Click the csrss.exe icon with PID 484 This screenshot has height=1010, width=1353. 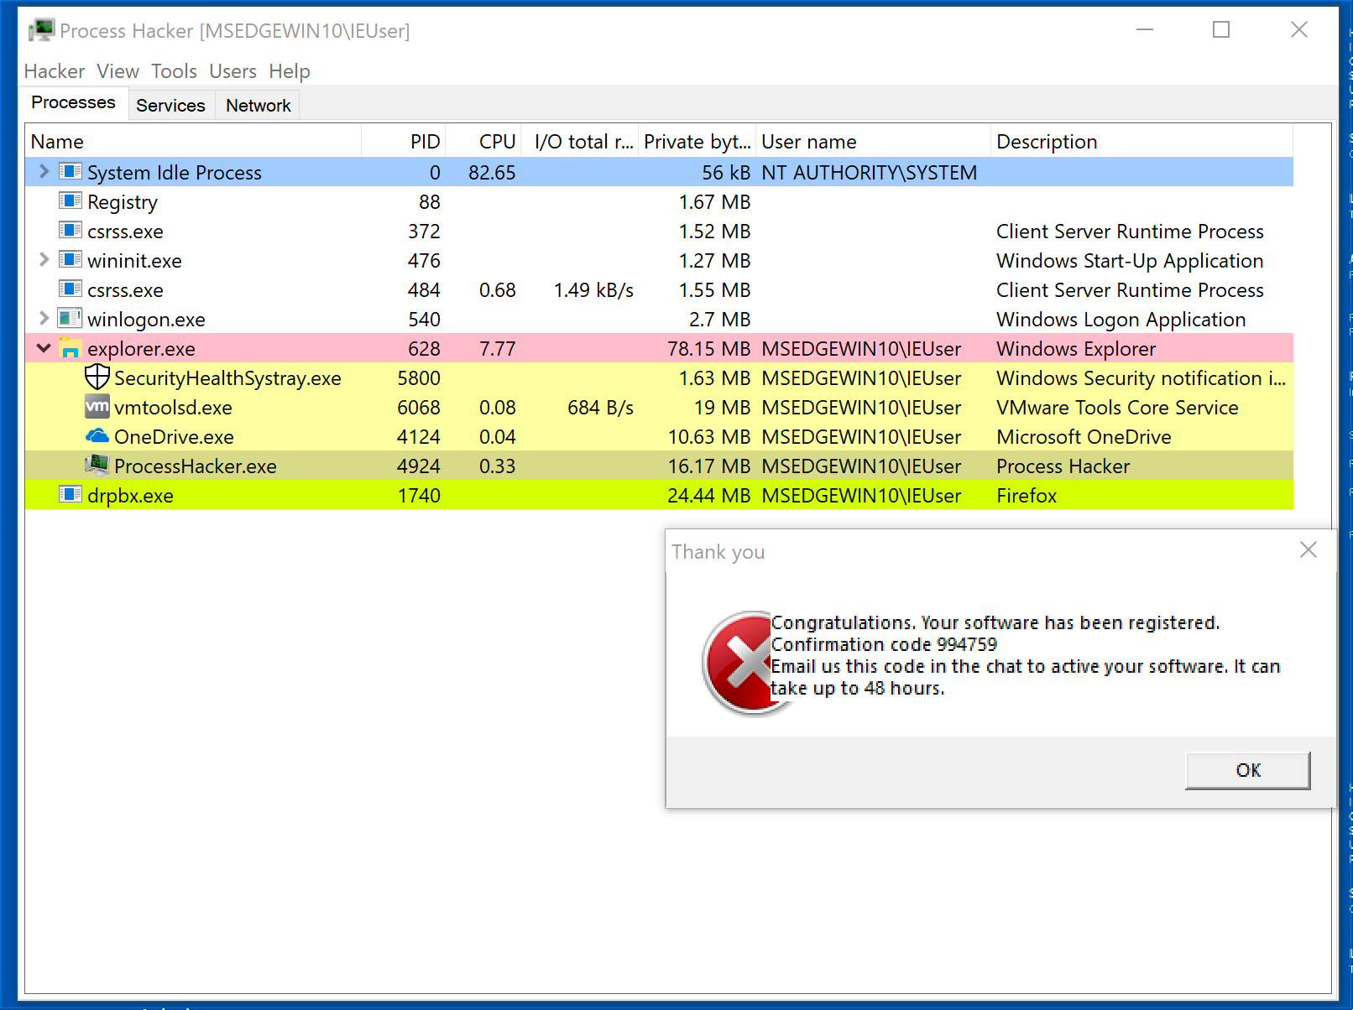pyautogui.click(x=71, y=289)
